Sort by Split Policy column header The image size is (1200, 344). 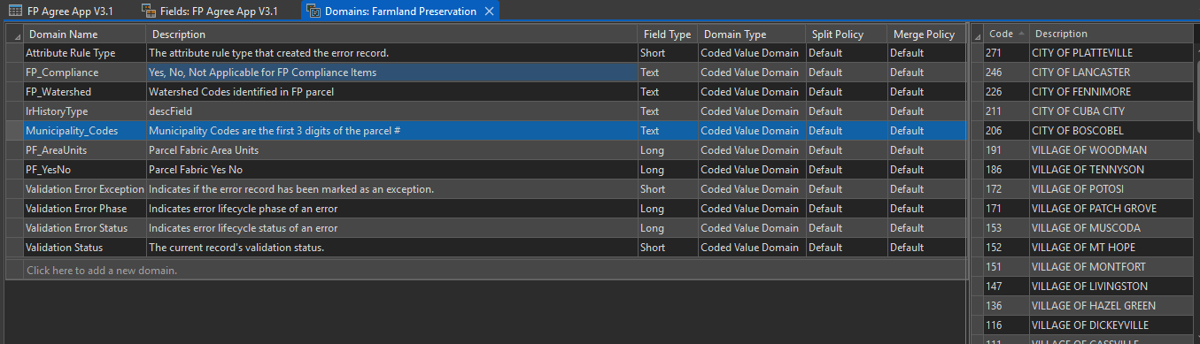point(846,34)
